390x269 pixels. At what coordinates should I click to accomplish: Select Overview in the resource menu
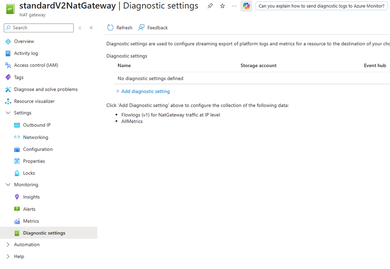[x=24, y=41]
